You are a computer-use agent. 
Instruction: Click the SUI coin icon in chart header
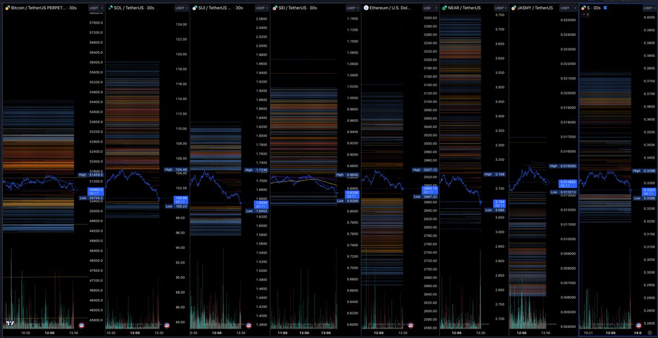point(194,8)
